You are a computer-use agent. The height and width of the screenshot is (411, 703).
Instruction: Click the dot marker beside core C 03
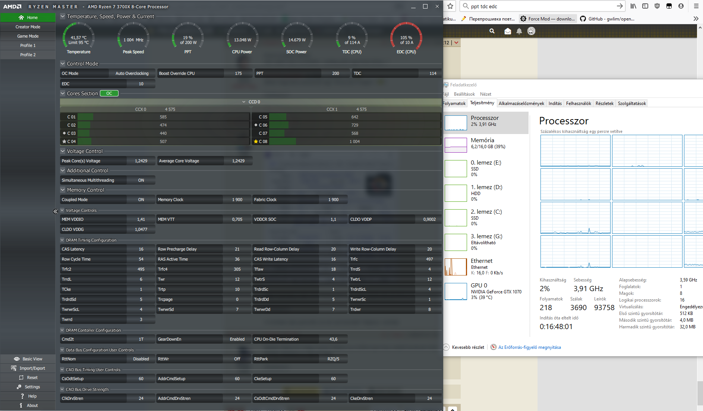pyautogui.click(x=64, y=133)
